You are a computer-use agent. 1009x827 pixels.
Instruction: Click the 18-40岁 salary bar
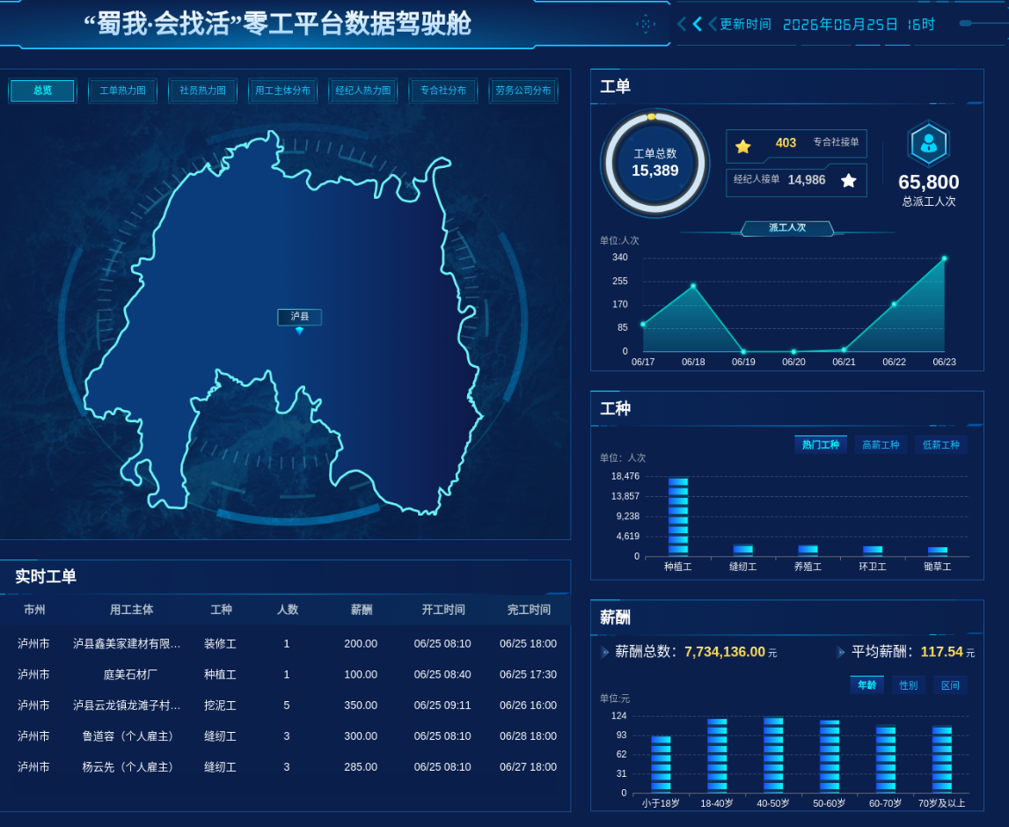pyautogui.click(x=717, y=755)
